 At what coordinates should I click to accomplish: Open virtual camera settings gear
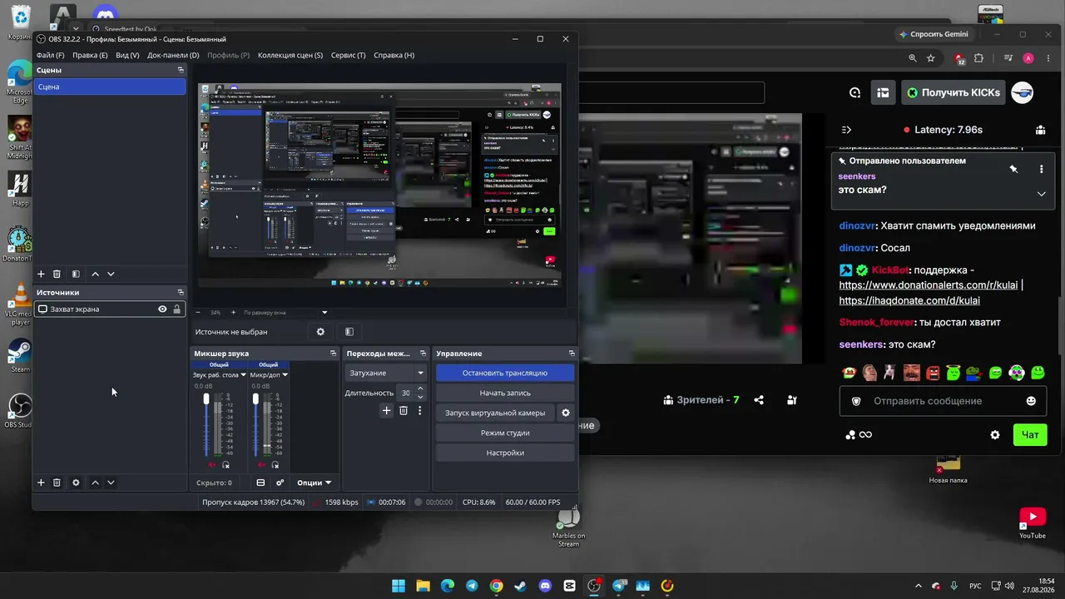(x=566, y=413)
